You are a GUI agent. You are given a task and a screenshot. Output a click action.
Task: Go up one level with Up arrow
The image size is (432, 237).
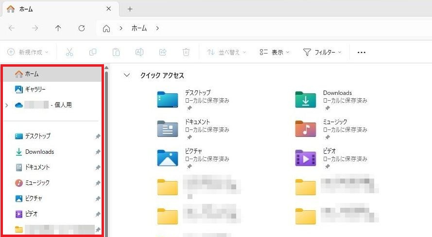[58, 28]
